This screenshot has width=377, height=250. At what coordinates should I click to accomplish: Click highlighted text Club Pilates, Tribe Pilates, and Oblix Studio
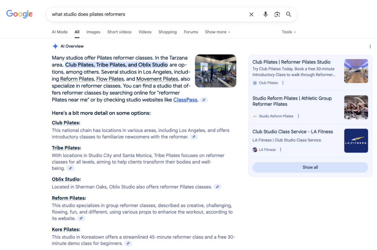(x=116, y=65)
